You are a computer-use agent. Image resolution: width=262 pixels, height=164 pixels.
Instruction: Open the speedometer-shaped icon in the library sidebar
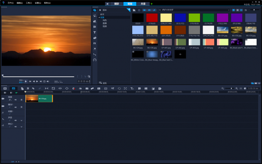[94, 60]
